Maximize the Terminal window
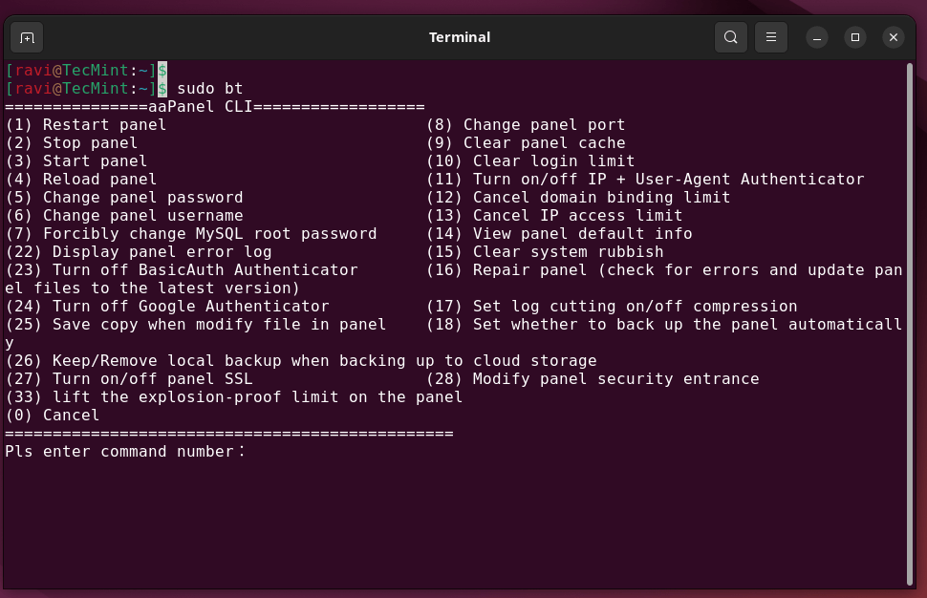This screenshot has height=598, width=927. [855, 37]
